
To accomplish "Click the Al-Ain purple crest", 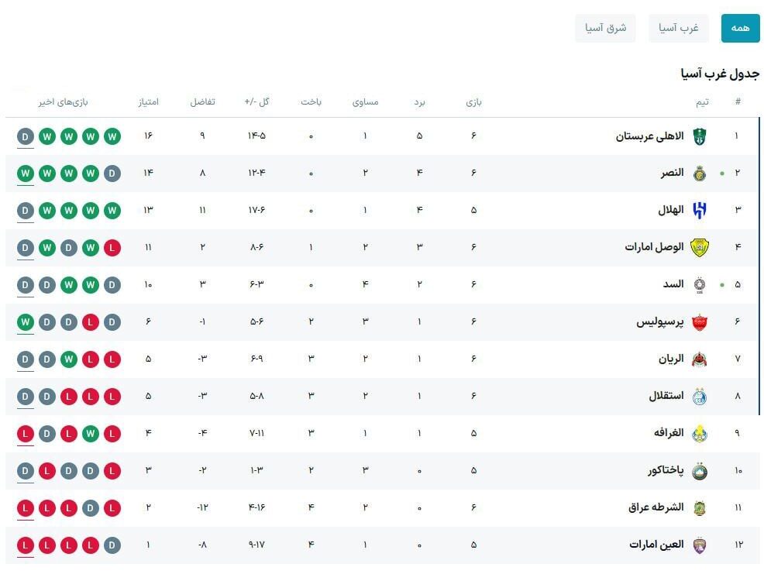I will [x=700, y=545].
